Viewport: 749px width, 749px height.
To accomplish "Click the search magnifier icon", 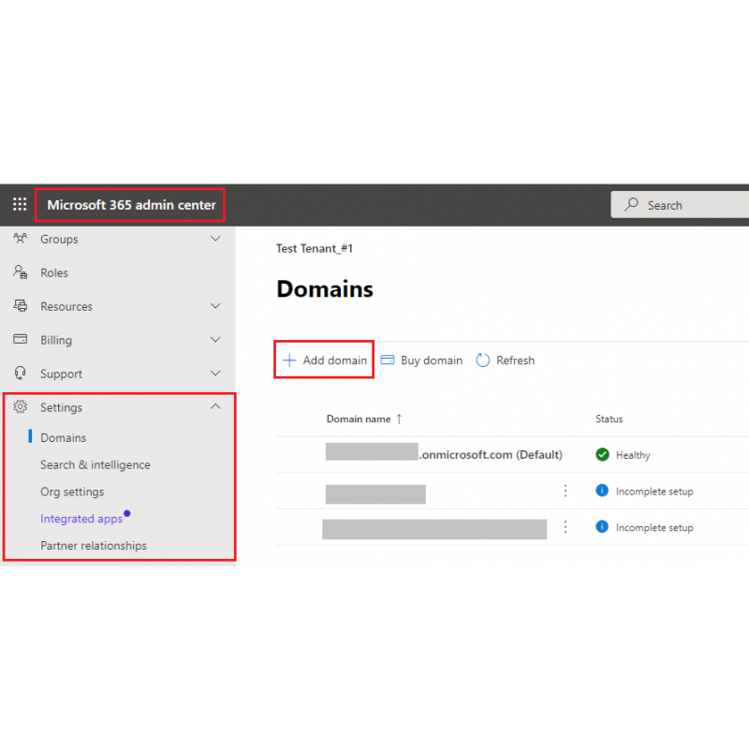I will click(631, 204).
